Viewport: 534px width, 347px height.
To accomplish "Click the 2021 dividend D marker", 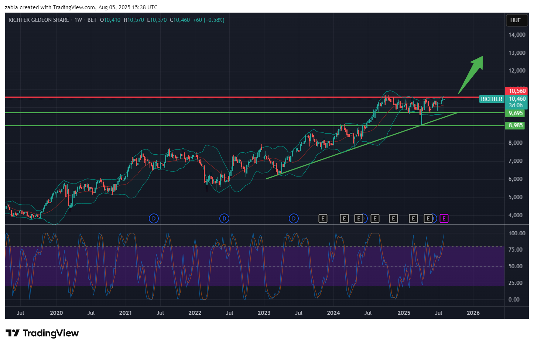I will tap(154, 219).
